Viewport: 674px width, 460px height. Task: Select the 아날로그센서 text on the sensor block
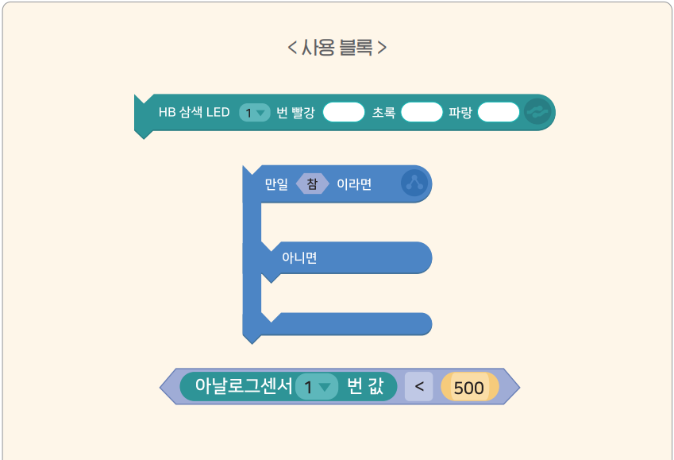click(244, 388)
